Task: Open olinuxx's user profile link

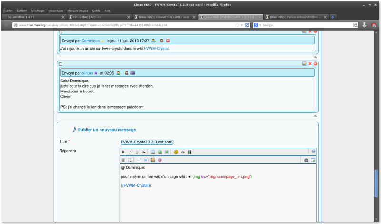Action: pyautogui.click(x=87, y=73)
